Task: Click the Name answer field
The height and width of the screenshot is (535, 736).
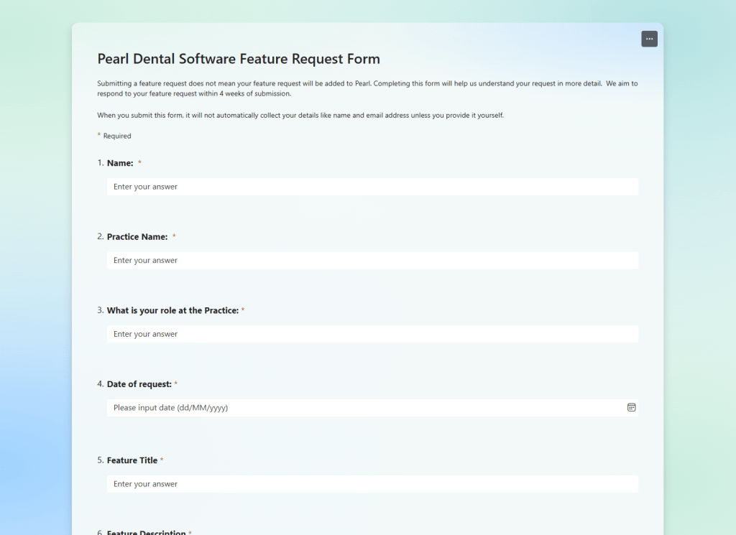Action: tap(372, 187)
